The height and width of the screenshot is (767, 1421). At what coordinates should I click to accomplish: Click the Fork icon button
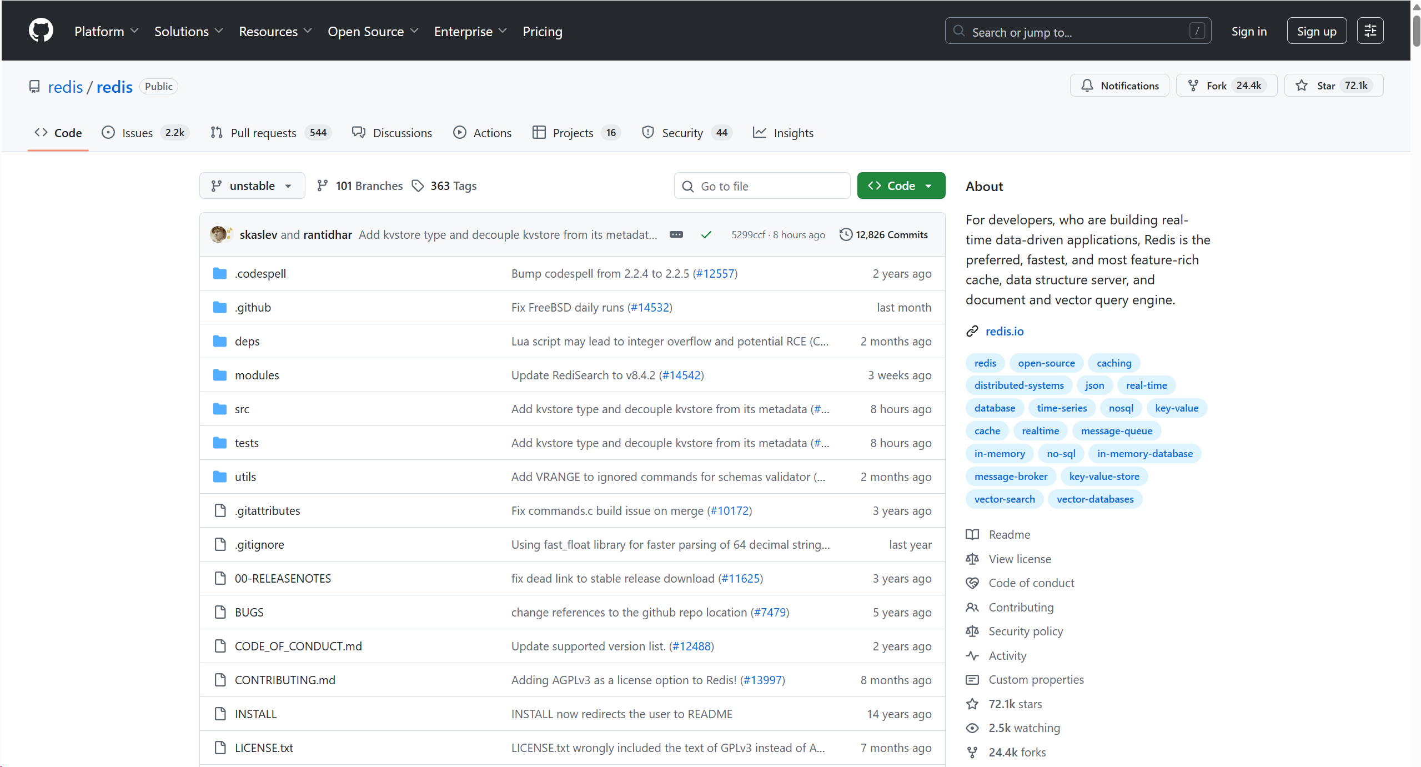click(x=1193, y=86)
